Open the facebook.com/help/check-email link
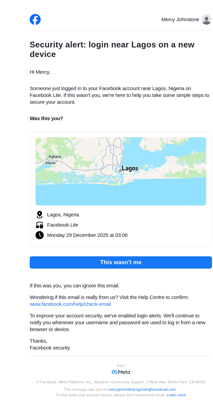The width and height of the screenshot is (213, 414). point(70,304)
